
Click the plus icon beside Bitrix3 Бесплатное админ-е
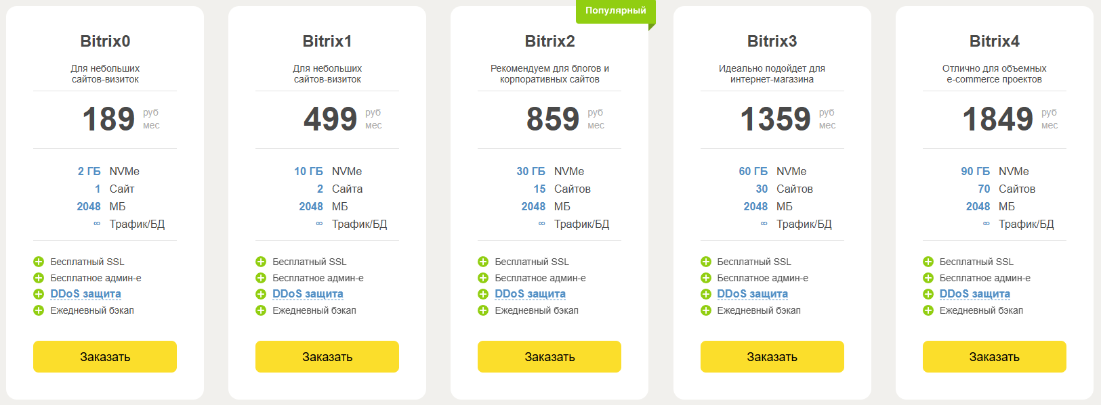(x=705, y=278)
